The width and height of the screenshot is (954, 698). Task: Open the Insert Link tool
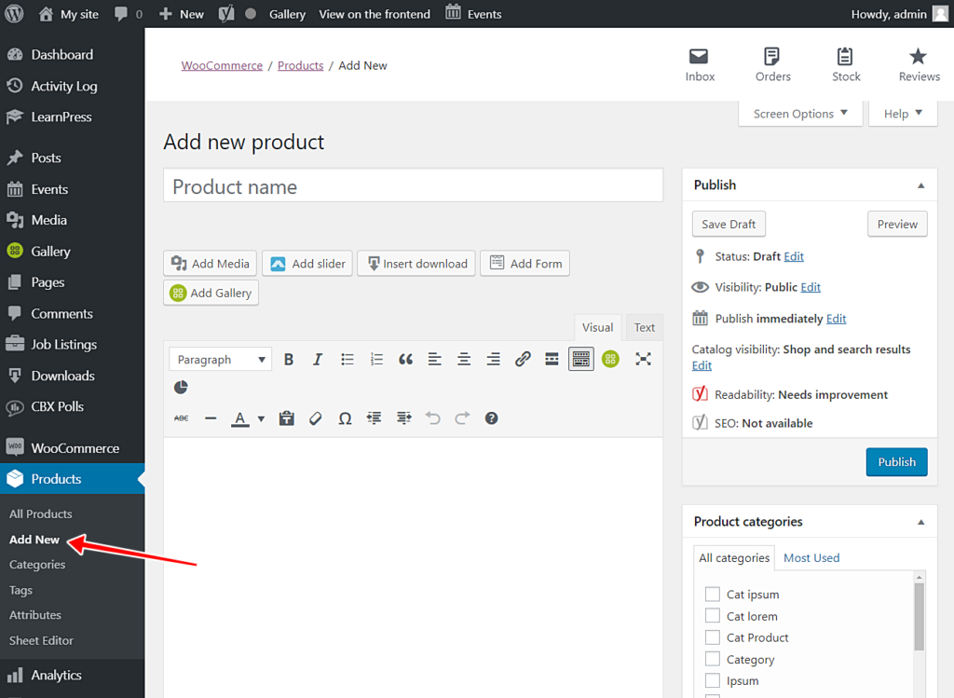coord(523,359)
